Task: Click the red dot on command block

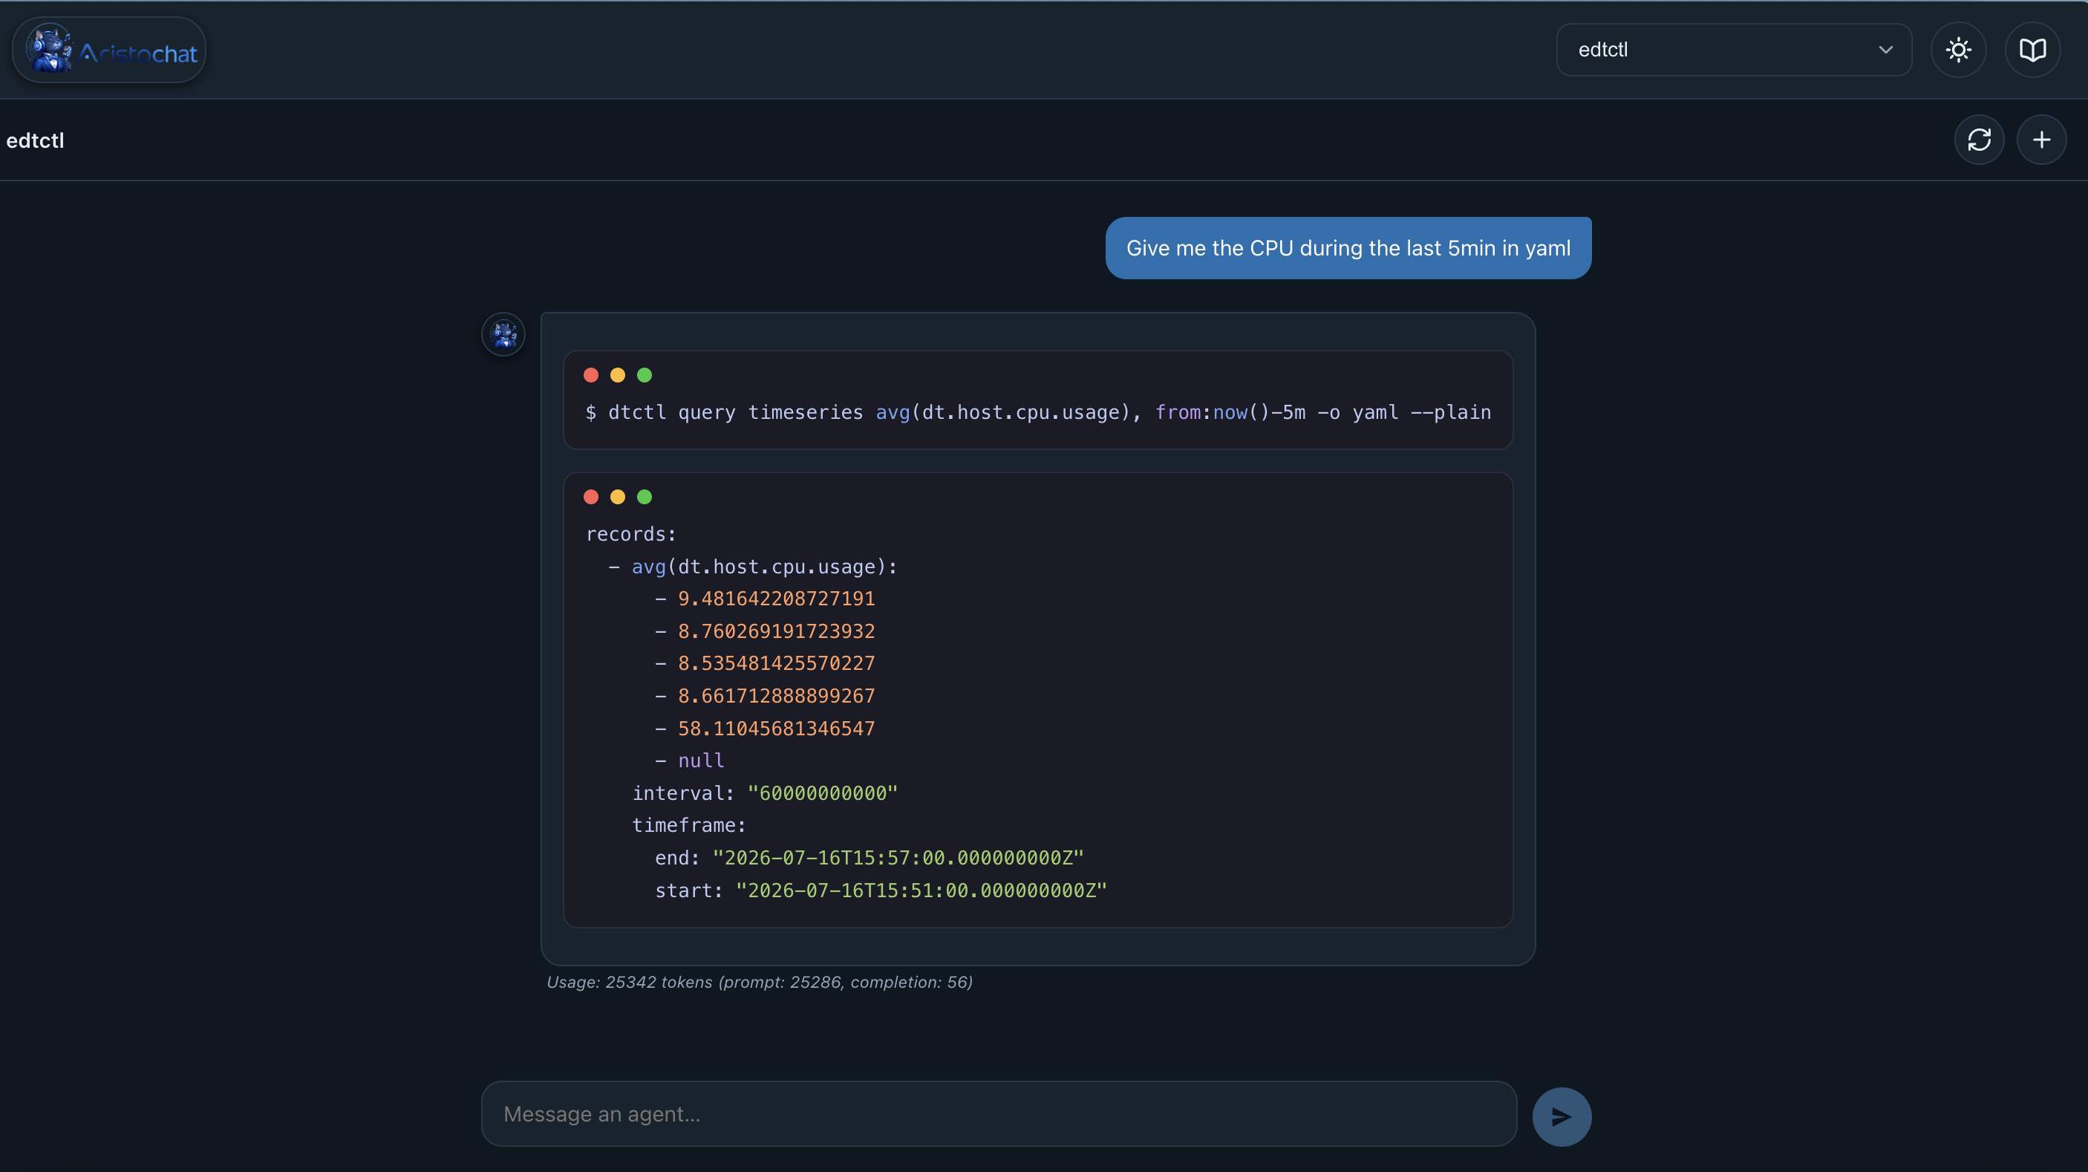Action: click(591, 375)
